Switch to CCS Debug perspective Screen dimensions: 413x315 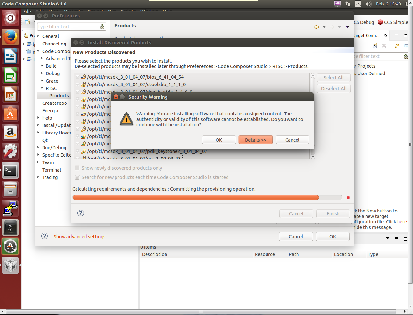pos(364,22)
